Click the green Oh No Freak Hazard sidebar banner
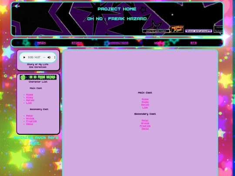The width and height of the screenshot is (235, 176). [x=38, y=77]
